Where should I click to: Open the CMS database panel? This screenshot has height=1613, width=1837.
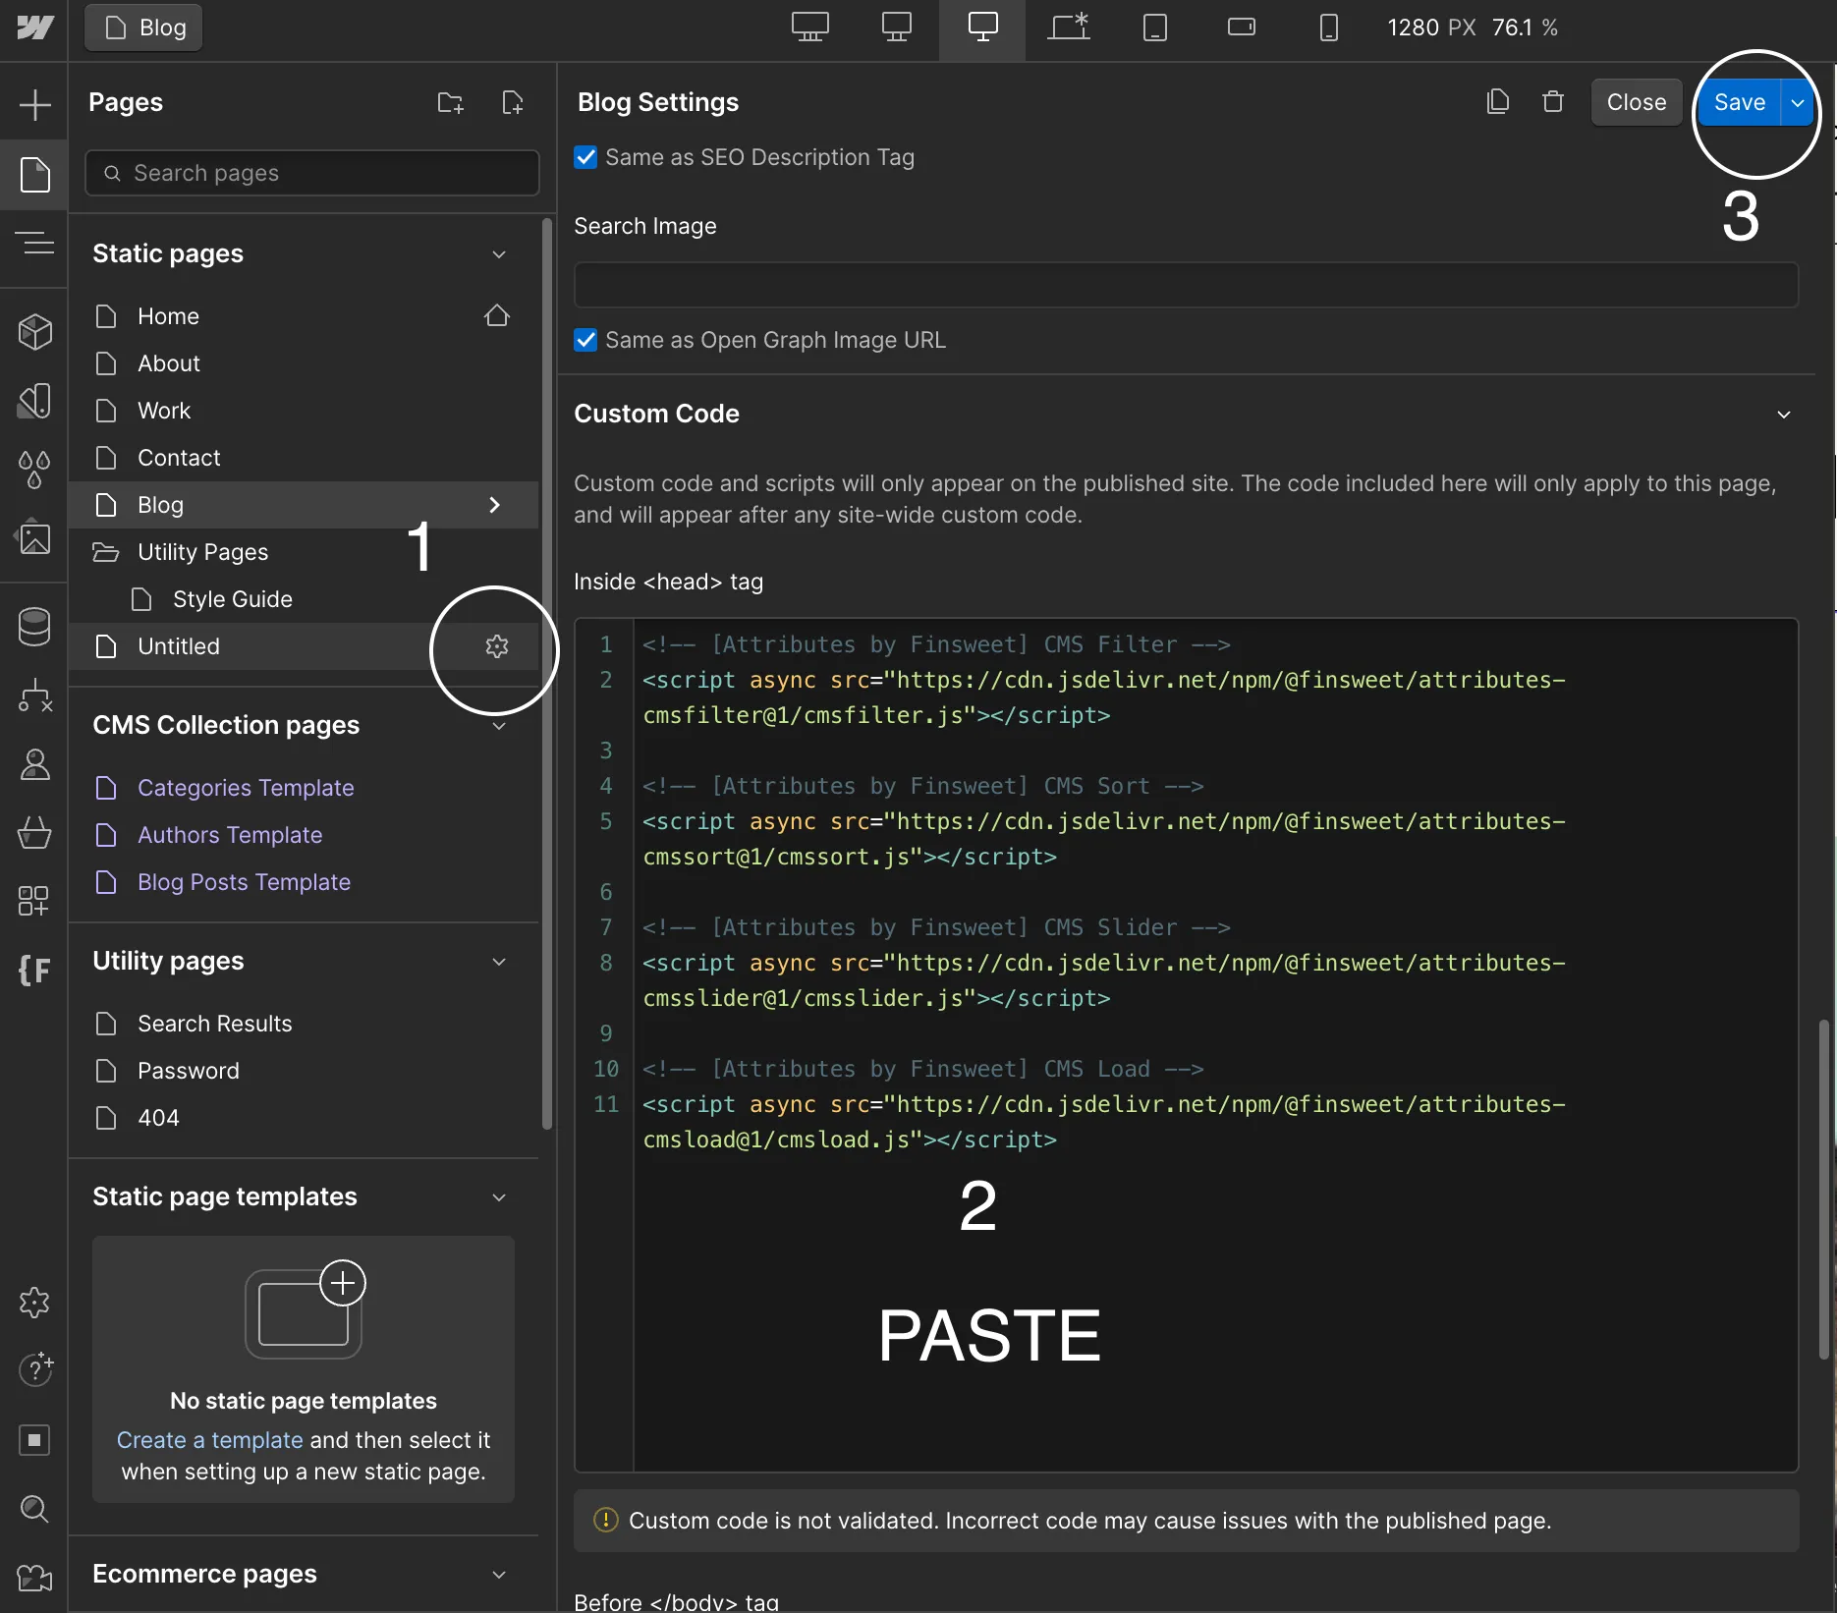tap(34, 627)
